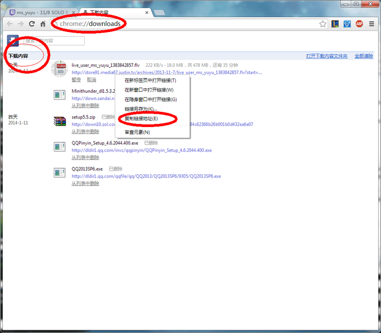
Task: Click the file icon of Minithunder download
Action: coord(59,95)
